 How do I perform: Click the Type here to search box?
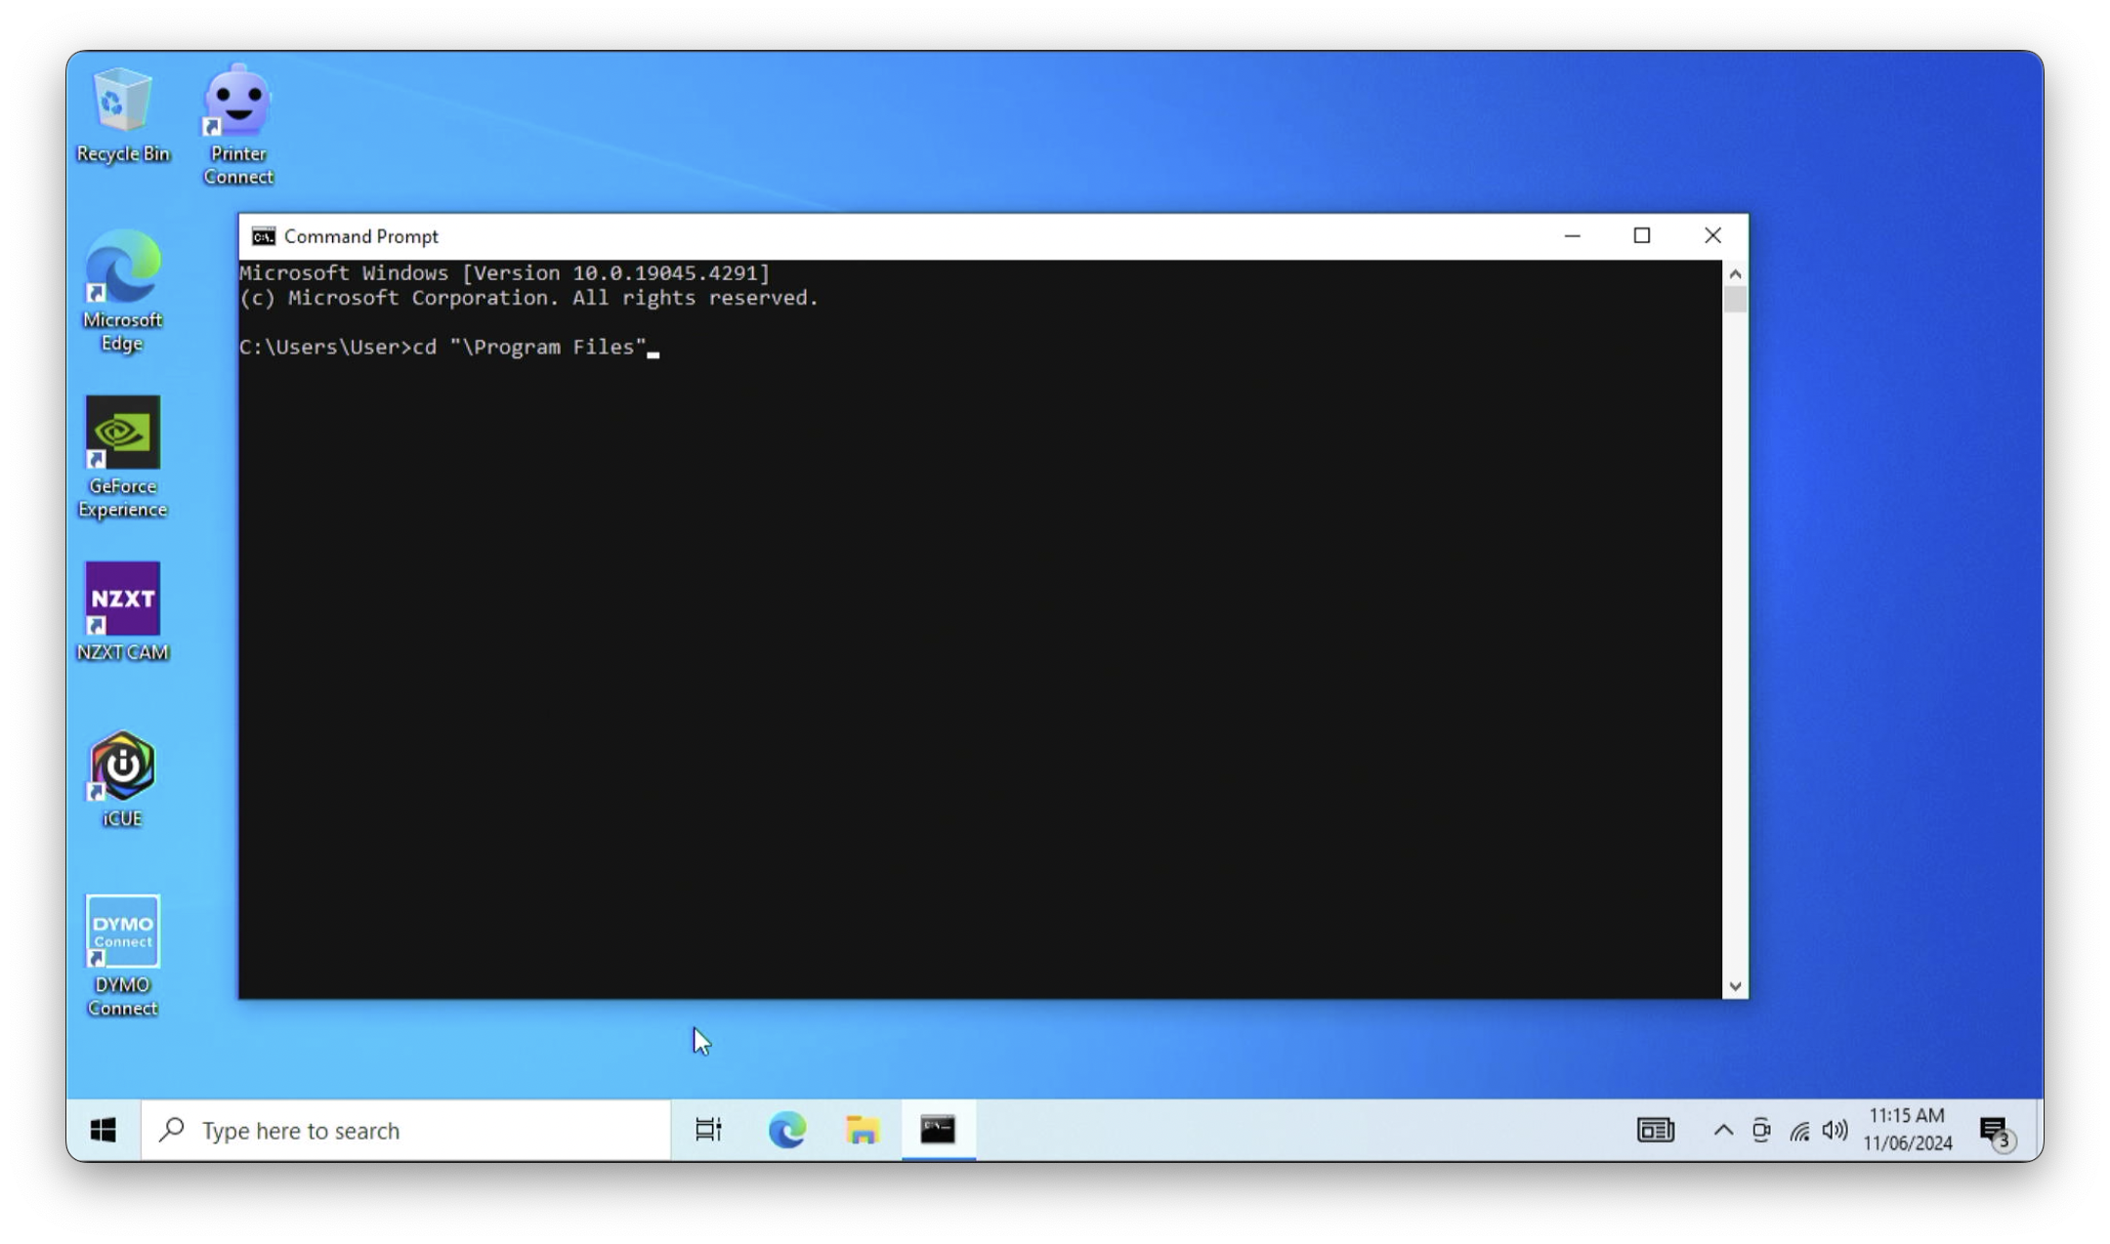pyautogui.click(x=405, y=1130)
